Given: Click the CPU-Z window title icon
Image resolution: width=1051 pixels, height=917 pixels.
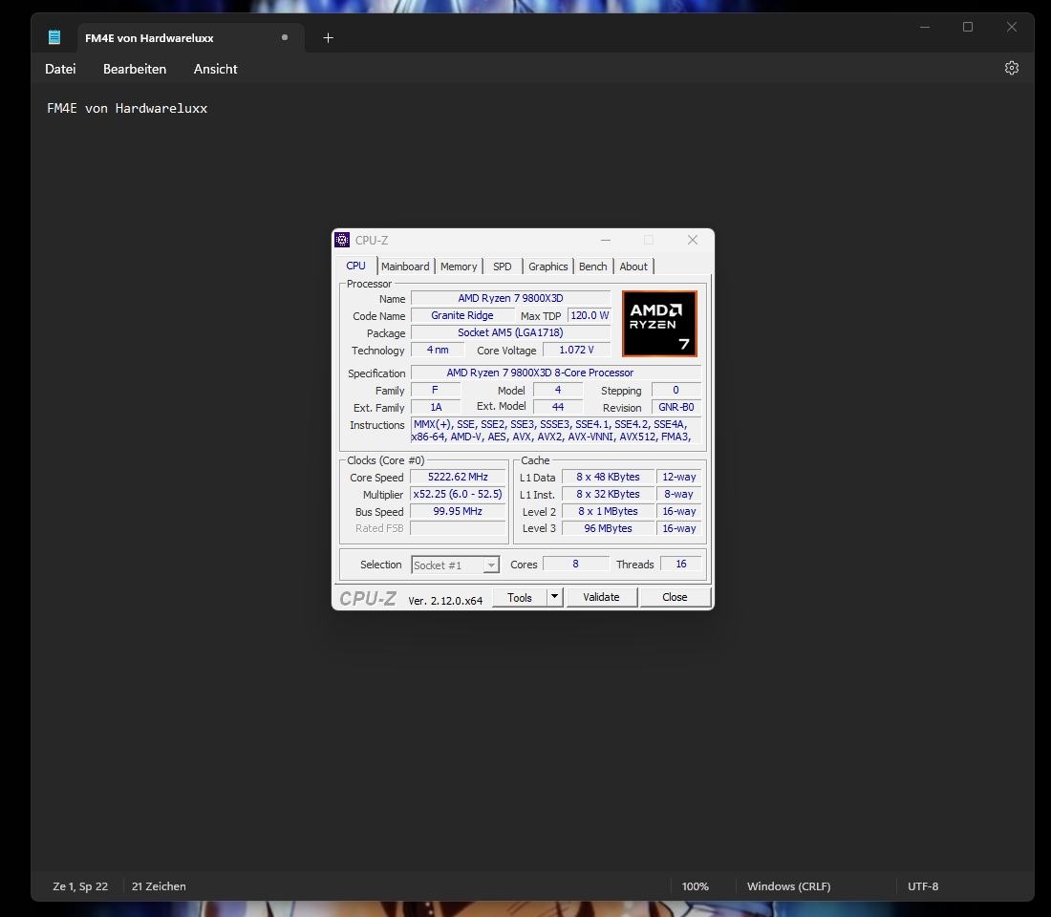Looking at the screenshot, I should tap(342, 240).
